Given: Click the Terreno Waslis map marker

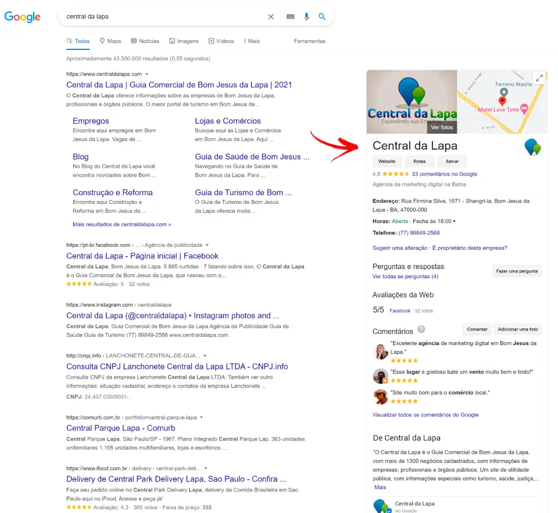Looking at the screenshot, I should (x=503, y=92).
